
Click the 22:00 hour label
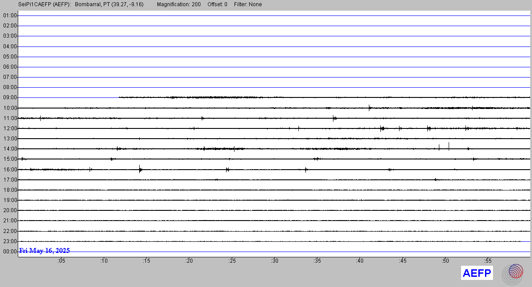(x=10, y=231)
